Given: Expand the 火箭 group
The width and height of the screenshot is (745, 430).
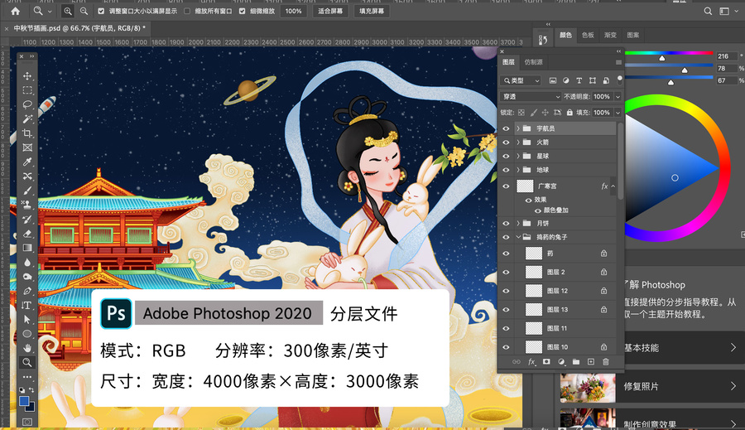Looking at the screenshot, I should point(518,143).
